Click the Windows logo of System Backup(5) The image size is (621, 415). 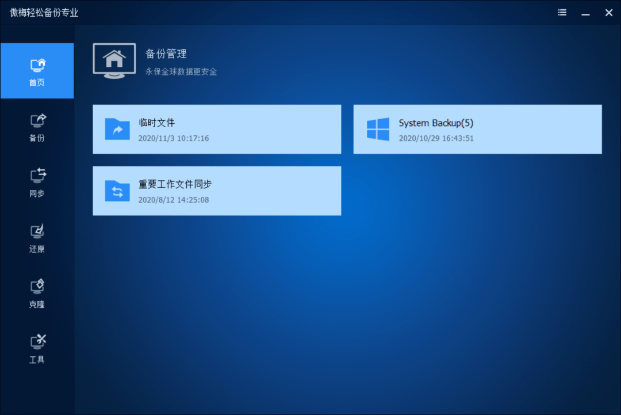click(378, 129)
